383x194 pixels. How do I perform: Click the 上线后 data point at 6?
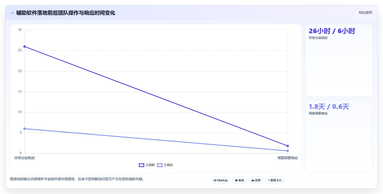point(24,129)
